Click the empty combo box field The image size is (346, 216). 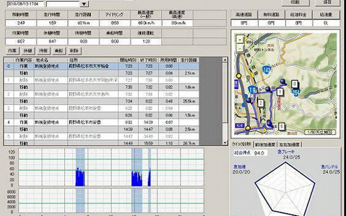point(63,4)
